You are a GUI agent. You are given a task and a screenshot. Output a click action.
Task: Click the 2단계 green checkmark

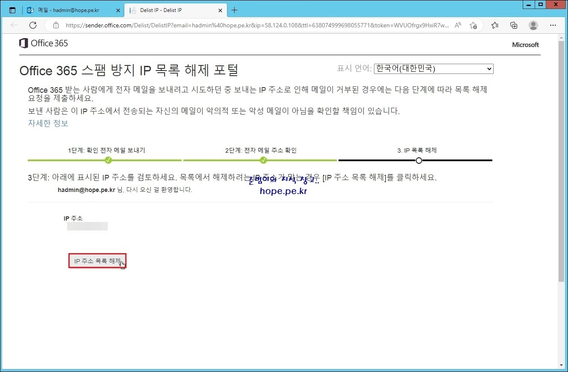[263, 160]
